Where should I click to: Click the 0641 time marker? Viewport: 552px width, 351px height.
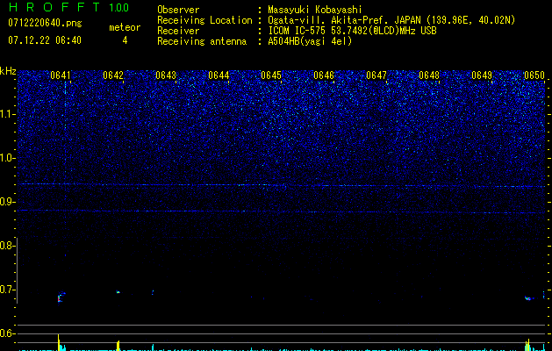click(x=61, y=75)
